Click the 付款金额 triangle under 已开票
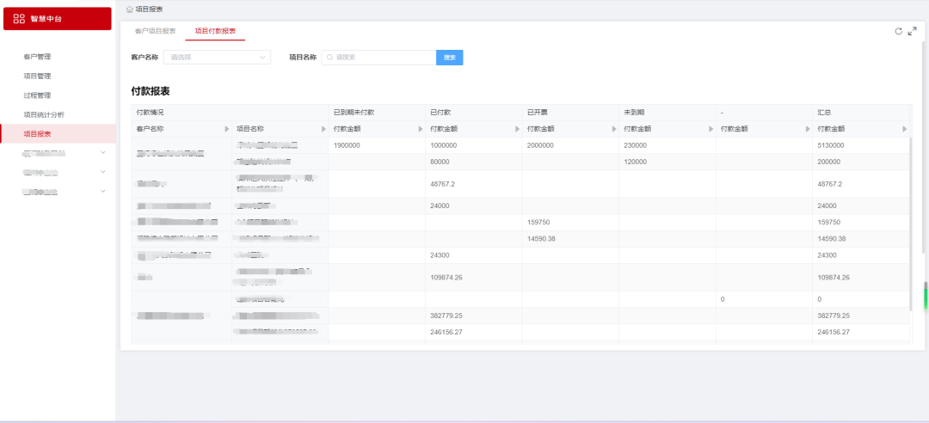The height and width of the screenshot is (423, 929). point(614,129)
